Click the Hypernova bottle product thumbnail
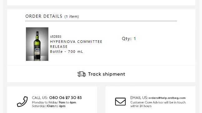 pyautogui.click(x=37, y=44)
